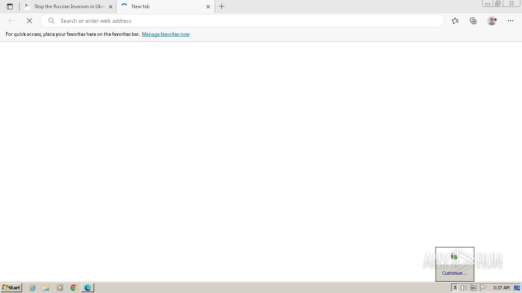Viewport: 522px width, 293px height.
Task: Click the grayed Back arrow
Action: [11, 21]
